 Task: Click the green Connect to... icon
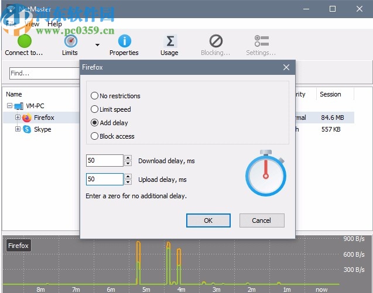pos(25,41)
